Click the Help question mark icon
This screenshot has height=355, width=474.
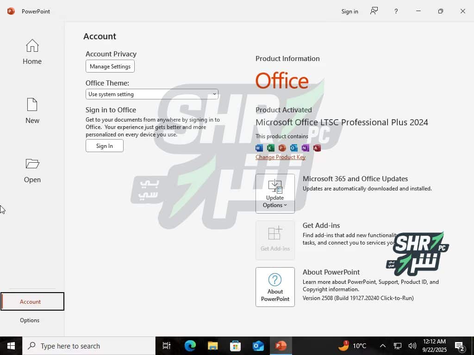[x=396, y=11]
